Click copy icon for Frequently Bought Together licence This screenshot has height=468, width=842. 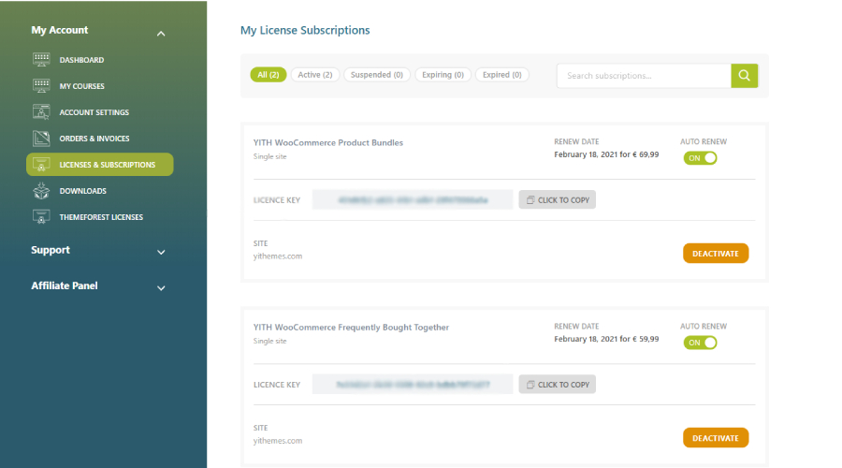(530, 385)
